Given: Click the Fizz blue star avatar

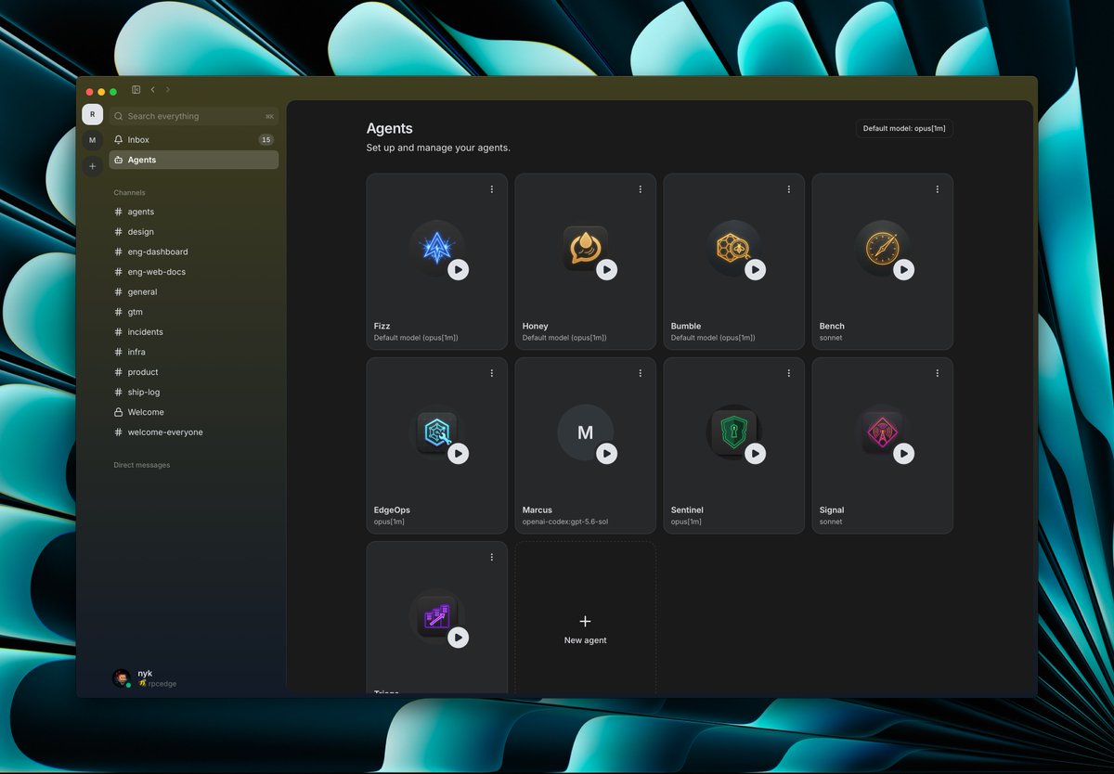Looking at the screenshot, I should [435, 248].
